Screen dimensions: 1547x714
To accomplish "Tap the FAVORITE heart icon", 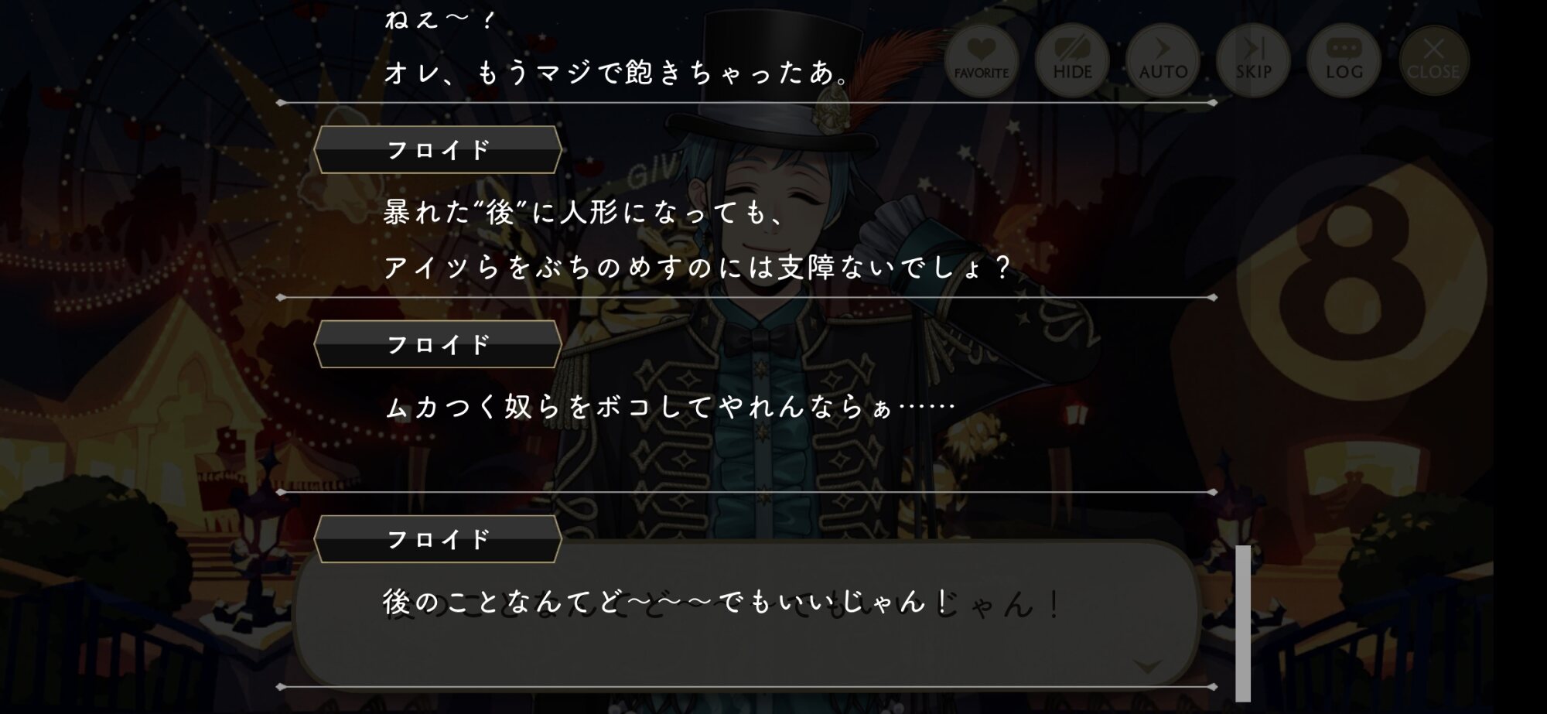I will pos(981,60).
